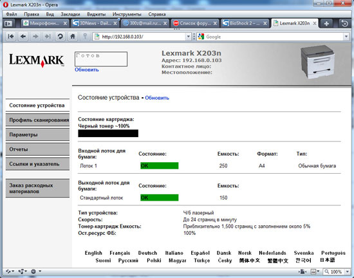Reload the current page
The height and width of the screenshot is (278, 354).
click(x=60, y=36)
